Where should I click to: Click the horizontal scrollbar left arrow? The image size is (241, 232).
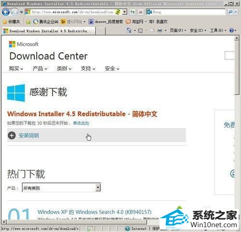click(x=4, y=222)
